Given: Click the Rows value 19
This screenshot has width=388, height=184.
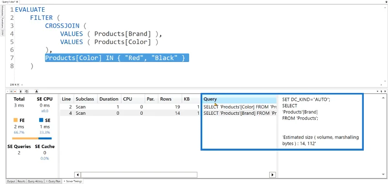Looking at the screenshot, I should pos(177,107).
